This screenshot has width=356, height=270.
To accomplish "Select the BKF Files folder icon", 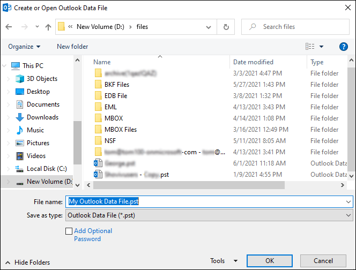I will [x=98, y=85].
